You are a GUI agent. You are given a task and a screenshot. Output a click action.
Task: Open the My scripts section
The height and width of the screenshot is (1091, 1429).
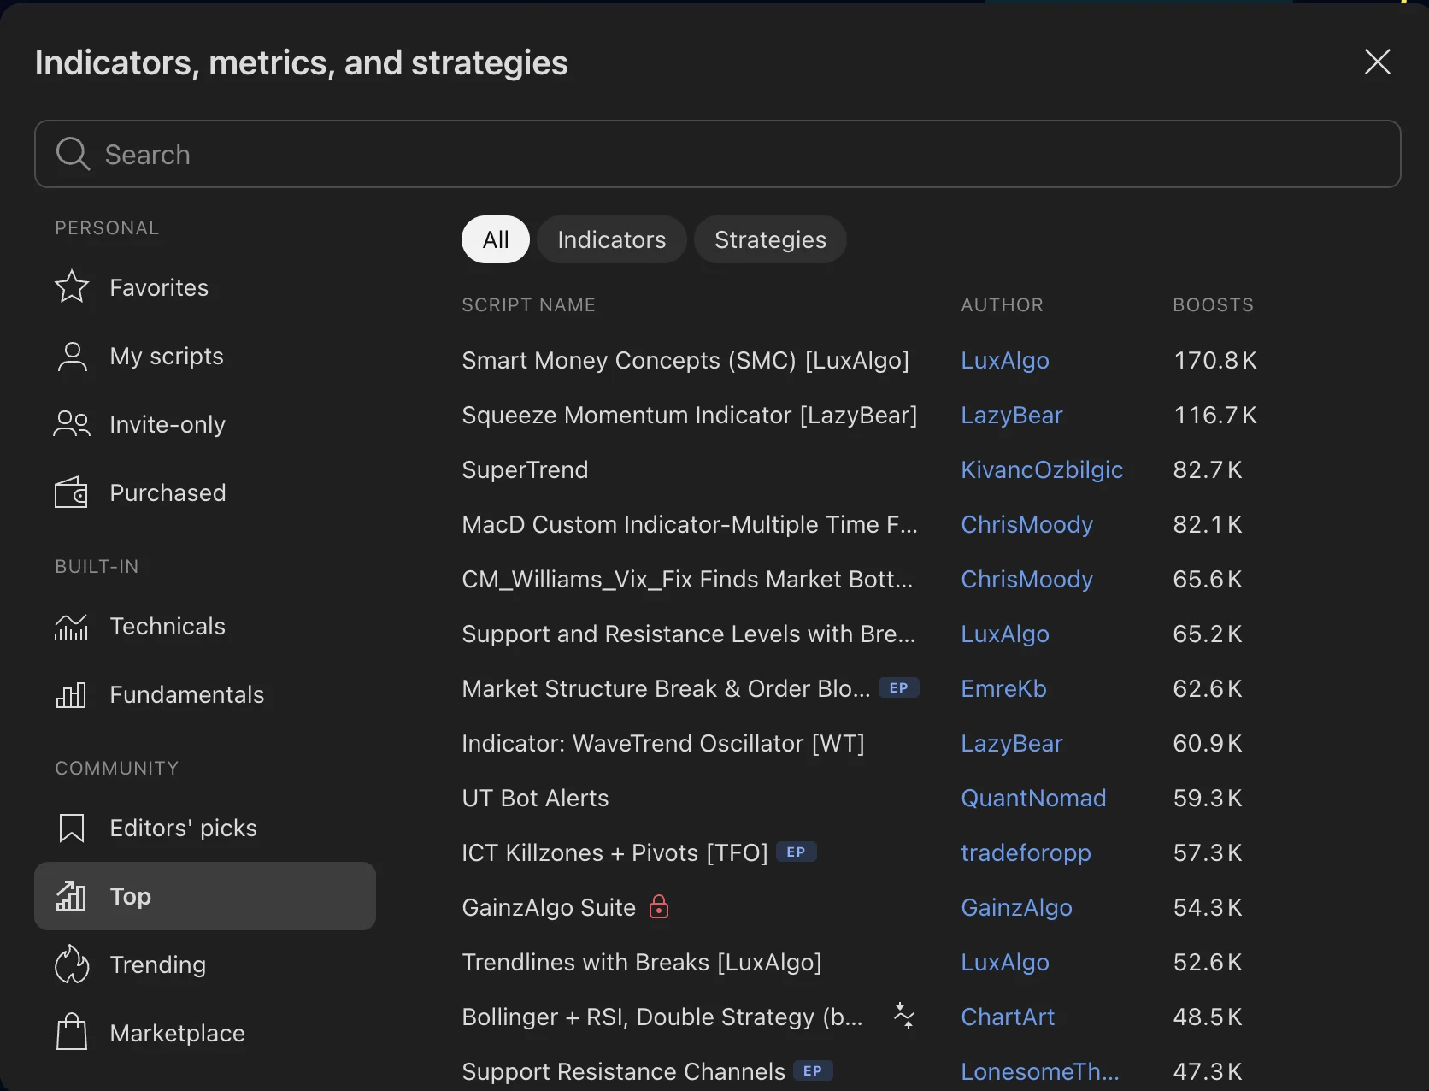click(205, 356)
